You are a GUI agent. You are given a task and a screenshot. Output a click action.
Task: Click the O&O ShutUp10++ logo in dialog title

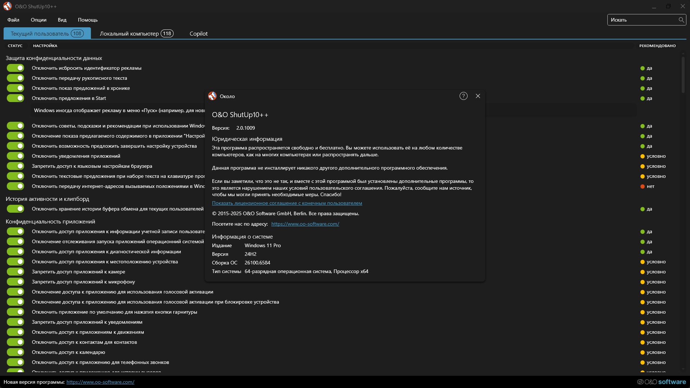212,96
